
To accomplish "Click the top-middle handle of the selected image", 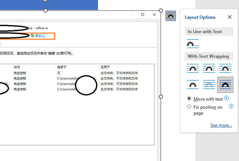I will [x=45, y=10].
